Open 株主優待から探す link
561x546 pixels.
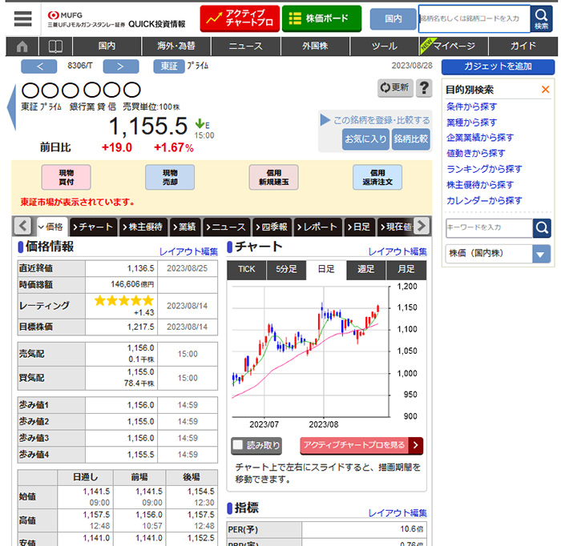[480, 185]
